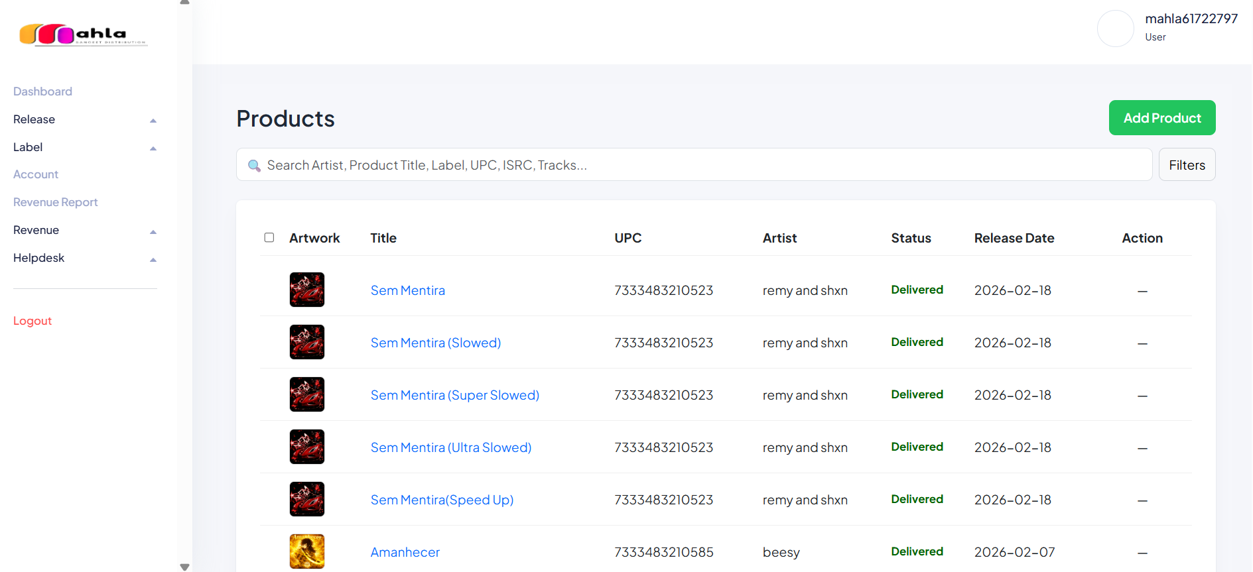
Task: Toggle the select-all checkbox in table header
Action: coord(269,237)
